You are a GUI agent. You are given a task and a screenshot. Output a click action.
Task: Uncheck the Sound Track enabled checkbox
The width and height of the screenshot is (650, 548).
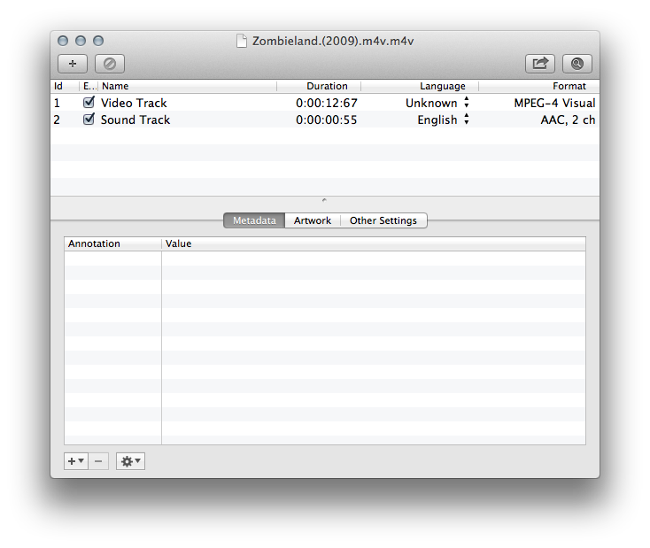[89, 119]
